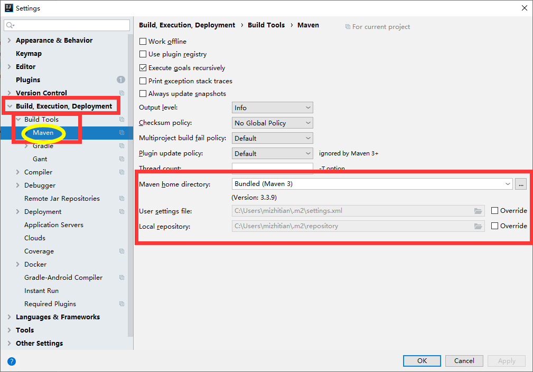Expand the Tools section
533x372 pixels.
[9, 330]
